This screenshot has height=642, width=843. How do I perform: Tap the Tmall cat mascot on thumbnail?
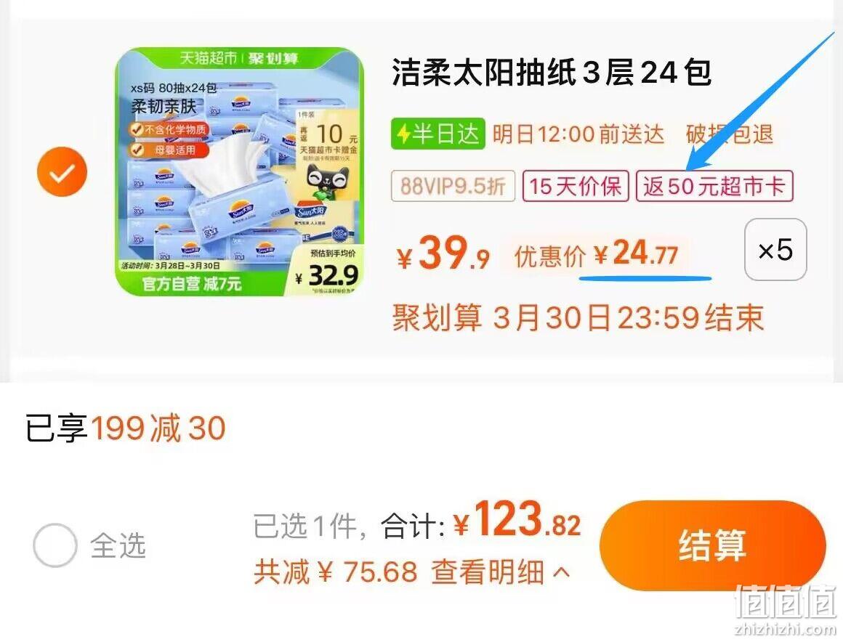[x=327, y=182]
